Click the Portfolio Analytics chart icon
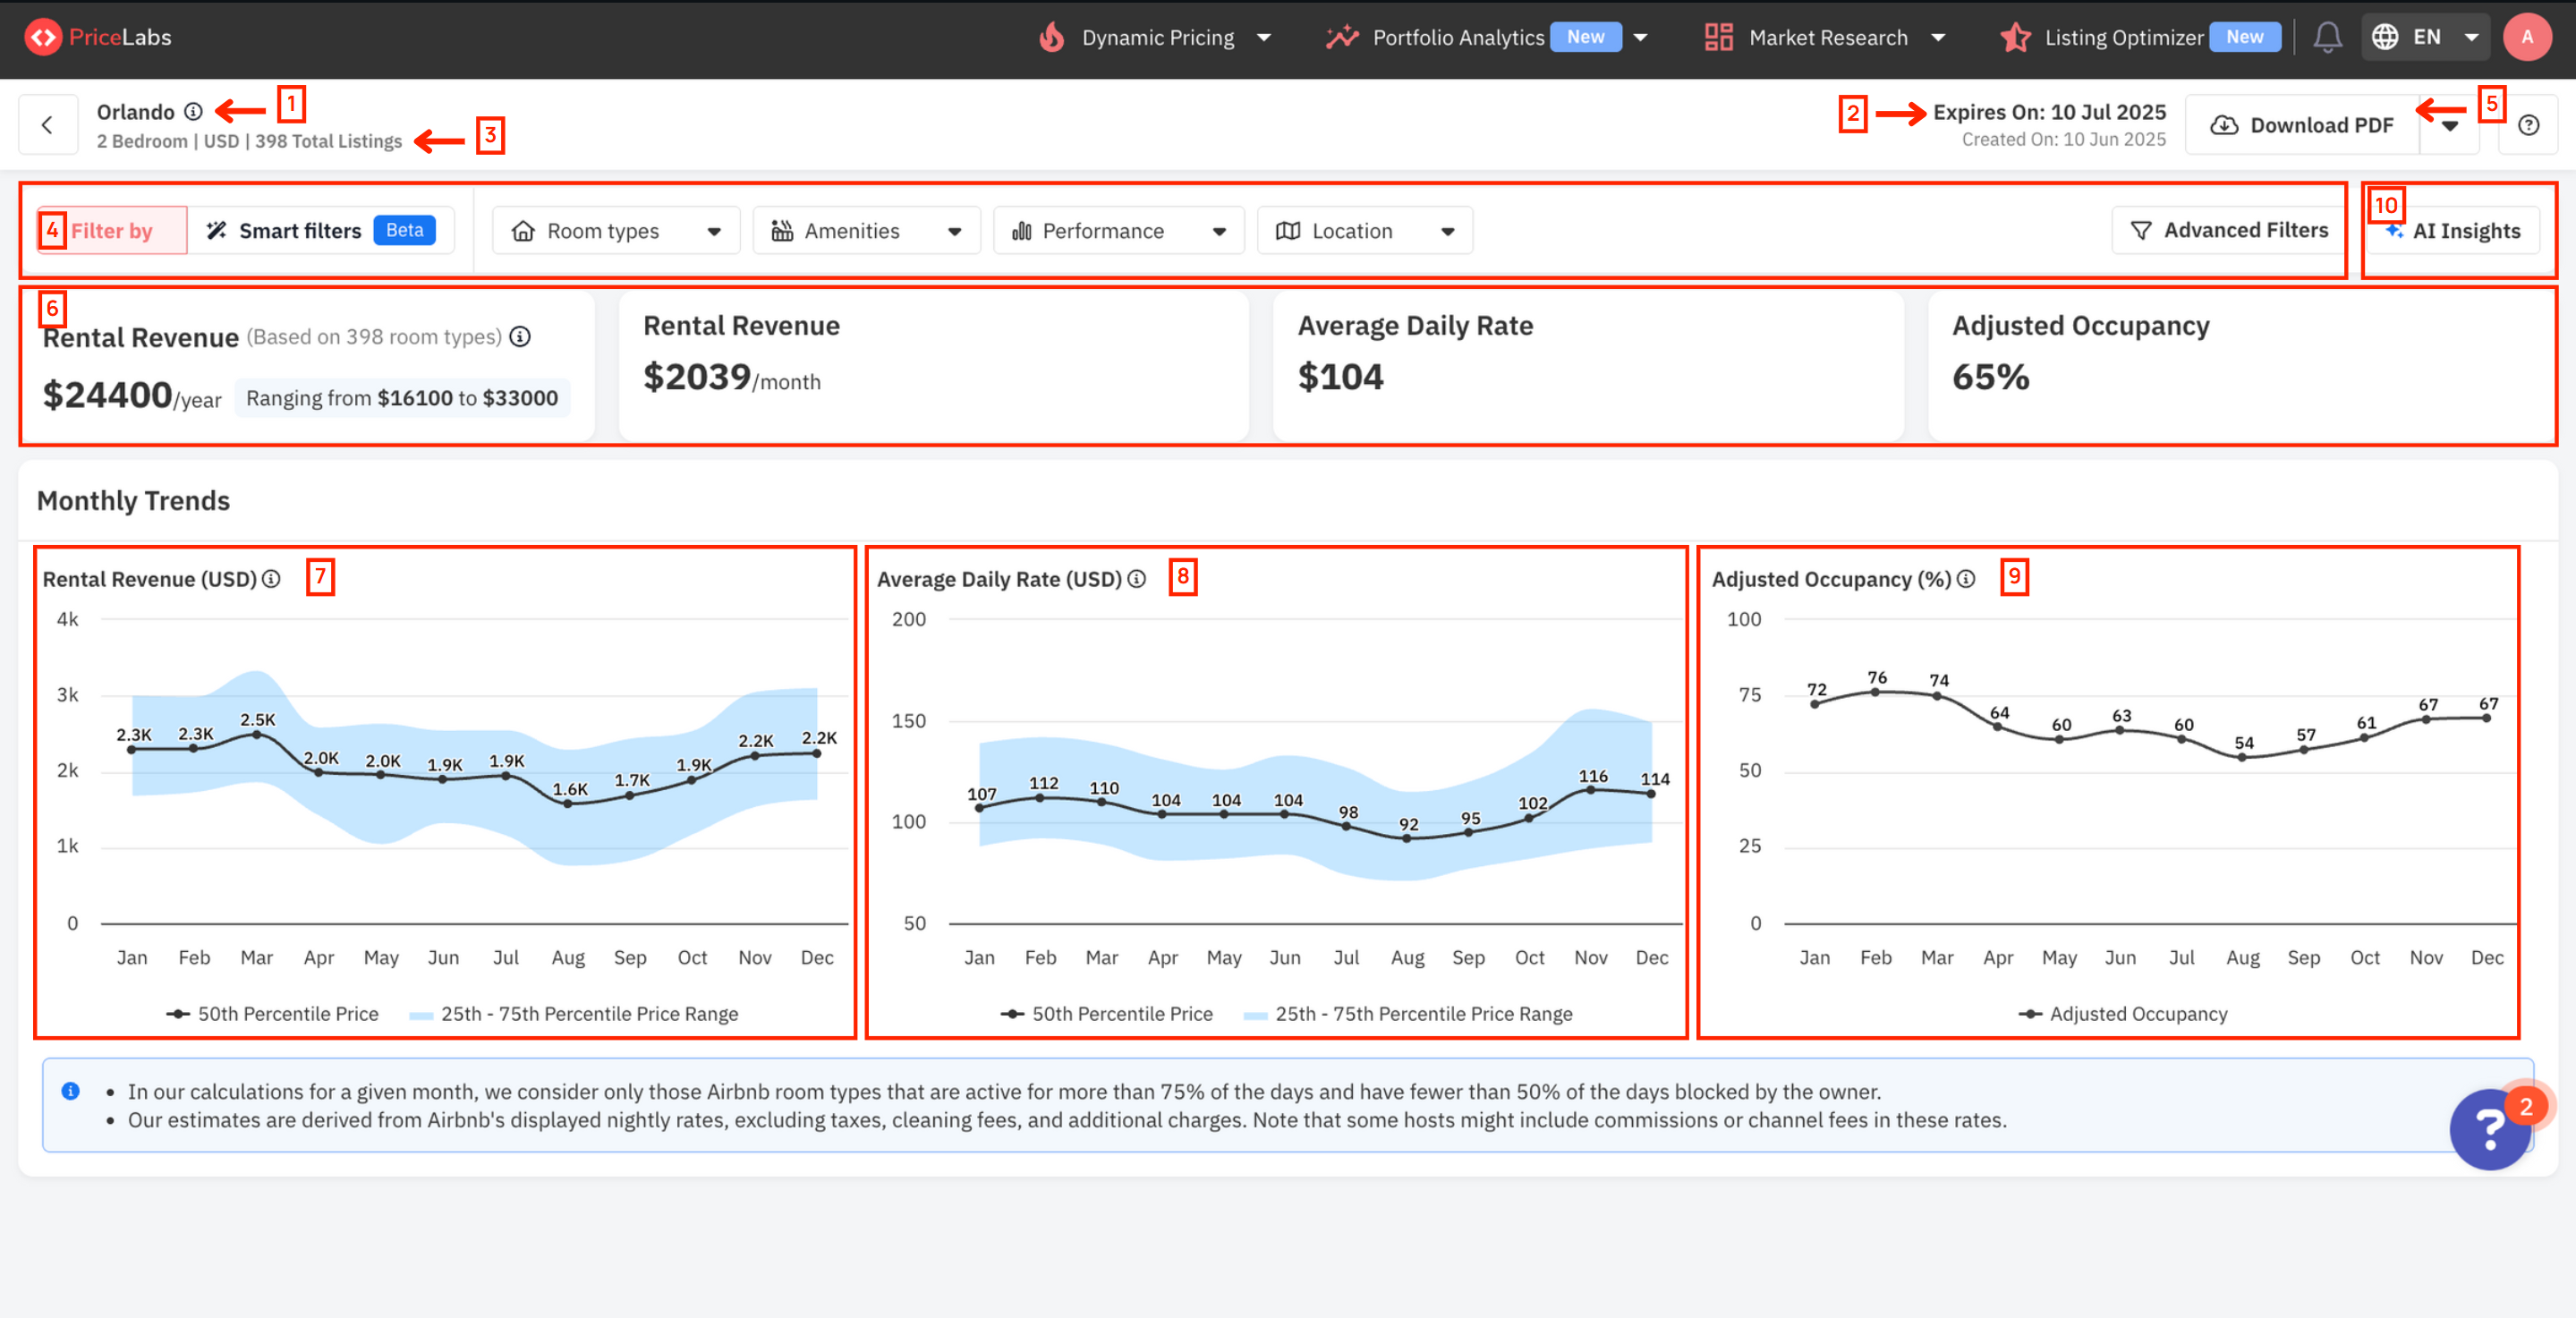This screenshot has height=1318, width=2576. point(1342,37)
